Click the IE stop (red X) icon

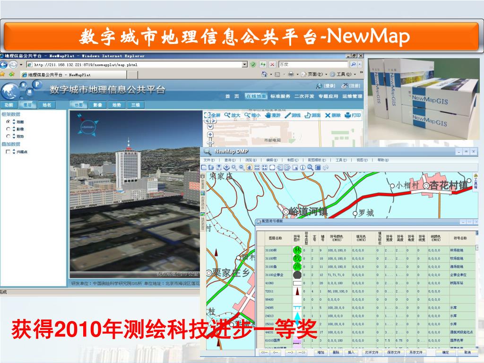coord(272,64)
